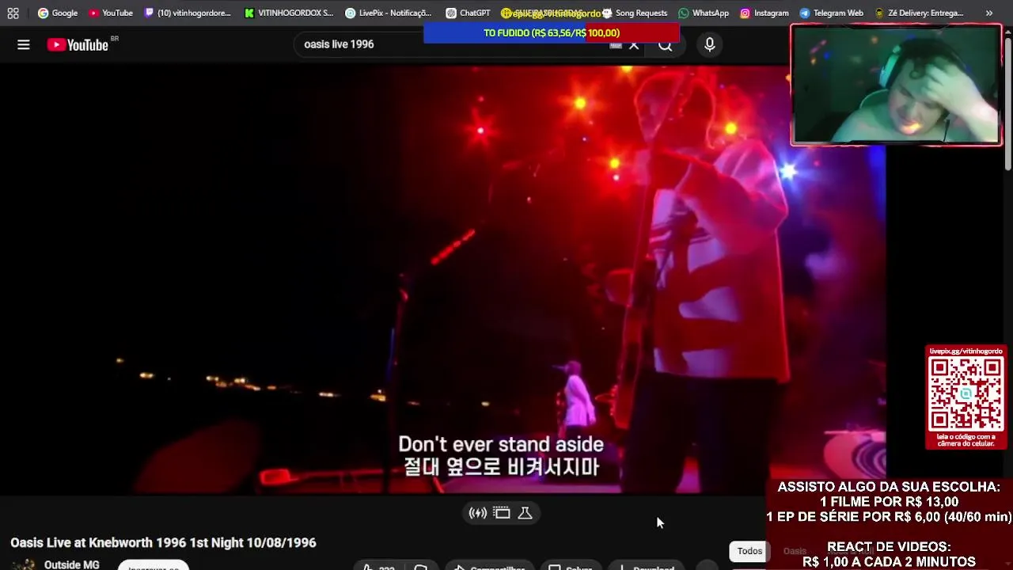Open the YouTube bookmark in bookmarks bar
Image resolution: width=1013 pixels, height=570 pixels.
pos(111,13)
